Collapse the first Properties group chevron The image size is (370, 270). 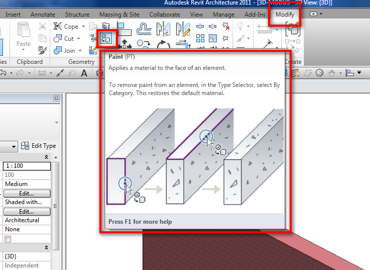pyautogui.click(x=47, y=157)
